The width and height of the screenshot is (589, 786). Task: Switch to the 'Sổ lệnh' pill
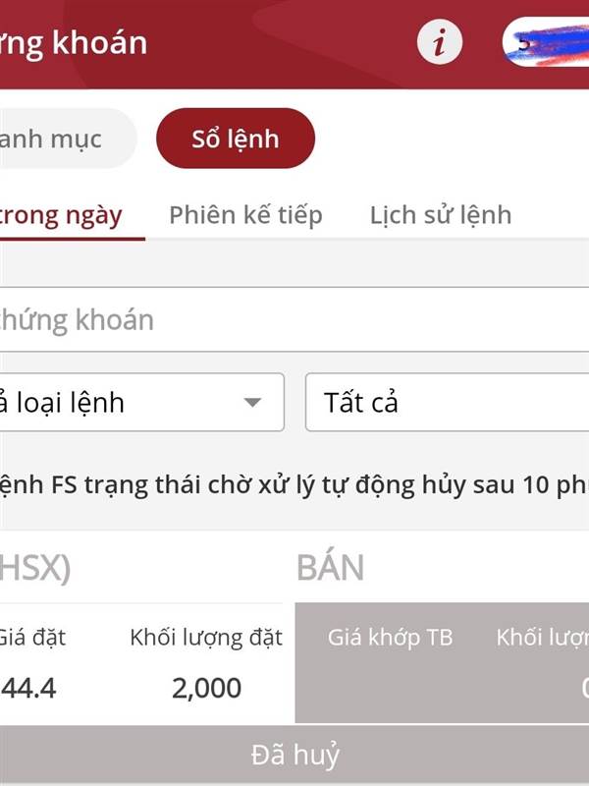[236, 139]
